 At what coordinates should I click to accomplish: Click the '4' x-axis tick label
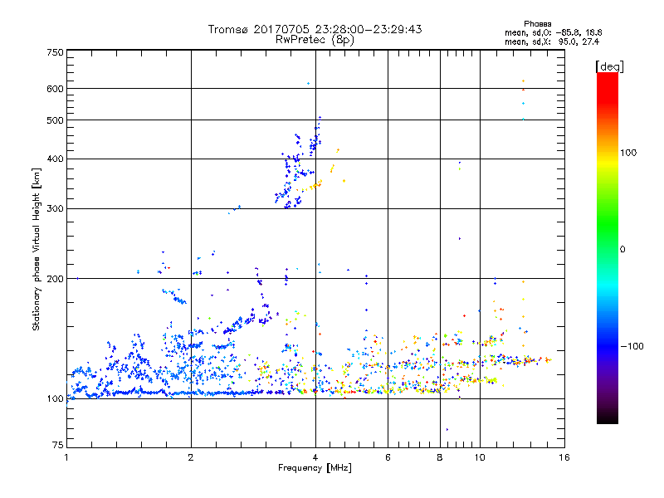coord(315,457)
